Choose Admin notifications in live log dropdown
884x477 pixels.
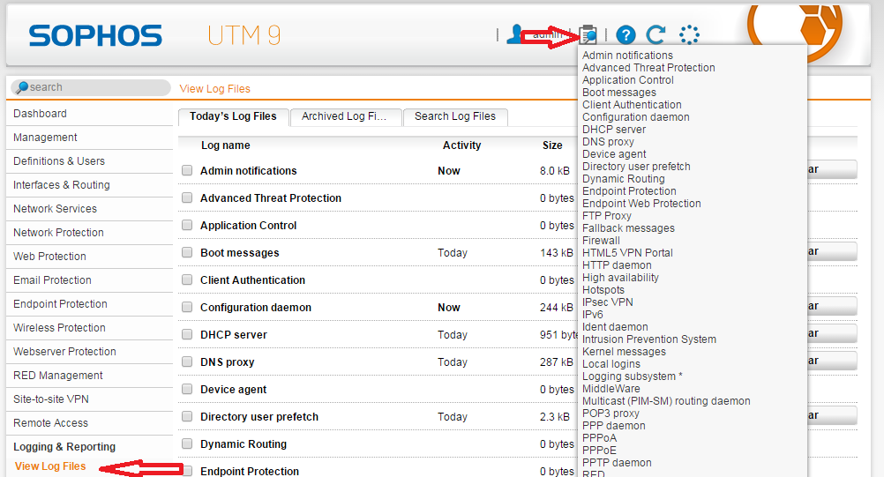click(x=627, y=56)
